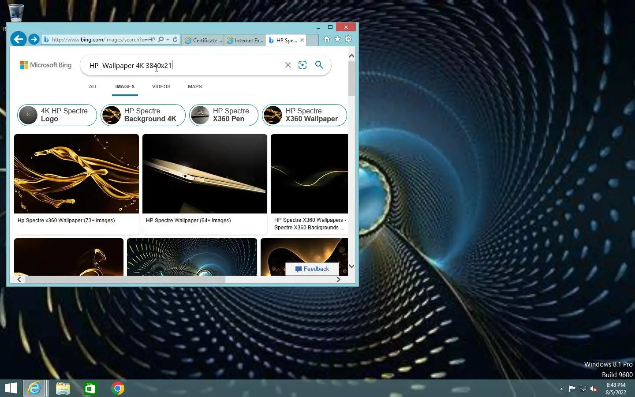Open the gold laptop wallpaper thumbnail
The height and width of the screenshot is (397, 635).
(205, 174)
